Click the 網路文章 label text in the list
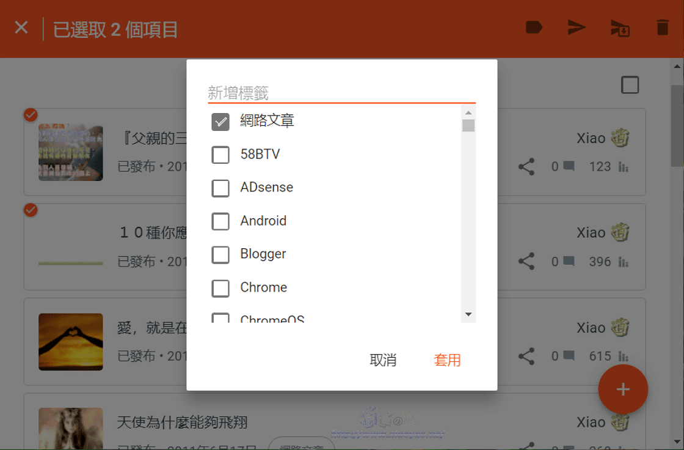 tap(267, 120)
